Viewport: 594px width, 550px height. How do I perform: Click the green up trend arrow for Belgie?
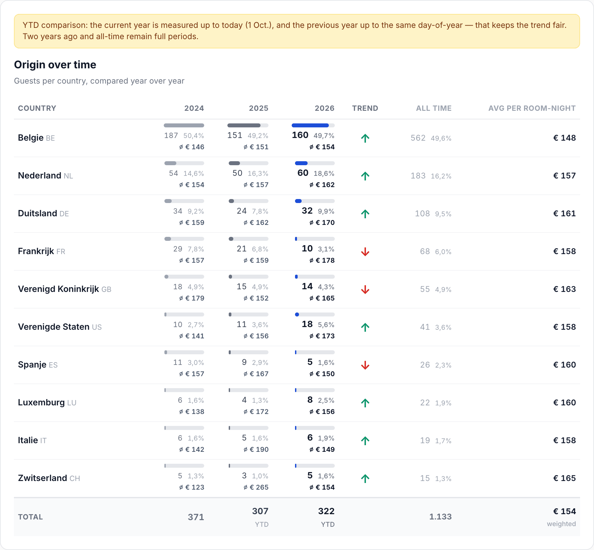[x=365, y=138]
